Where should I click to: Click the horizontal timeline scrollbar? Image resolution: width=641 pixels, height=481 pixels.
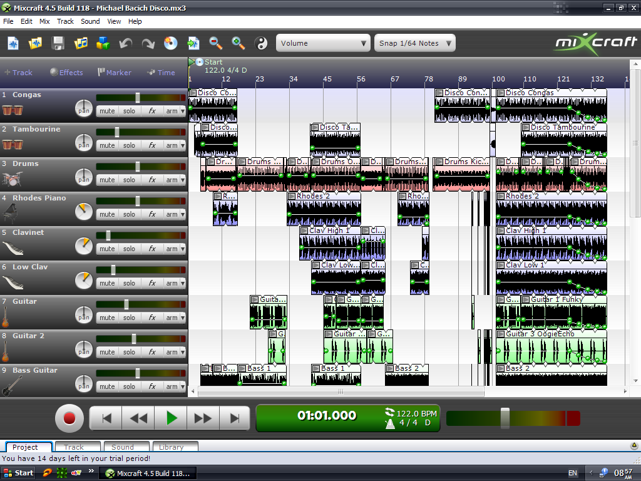tap(341, 391)
